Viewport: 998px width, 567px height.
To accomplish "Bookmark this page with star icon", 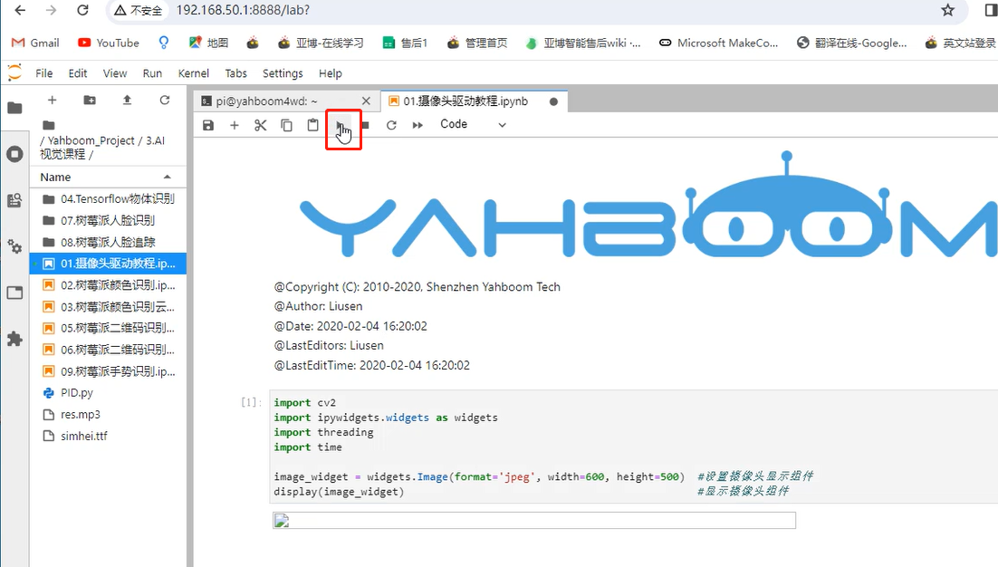I will coord(947,10).
